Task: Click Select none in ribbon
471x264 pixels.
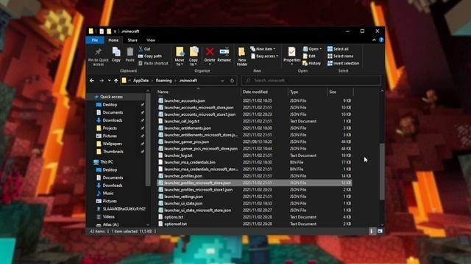Action: pos(340,56)
